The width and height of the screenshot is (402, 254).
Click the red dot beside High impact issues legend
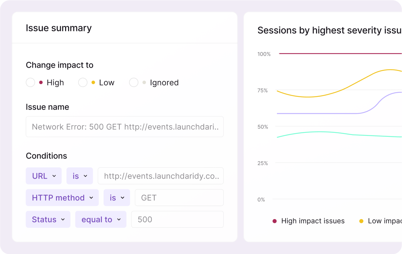click(x=275, y=221)
